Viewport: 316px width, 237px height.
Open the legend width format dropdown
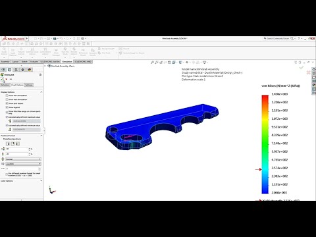[x=23, y=159]
